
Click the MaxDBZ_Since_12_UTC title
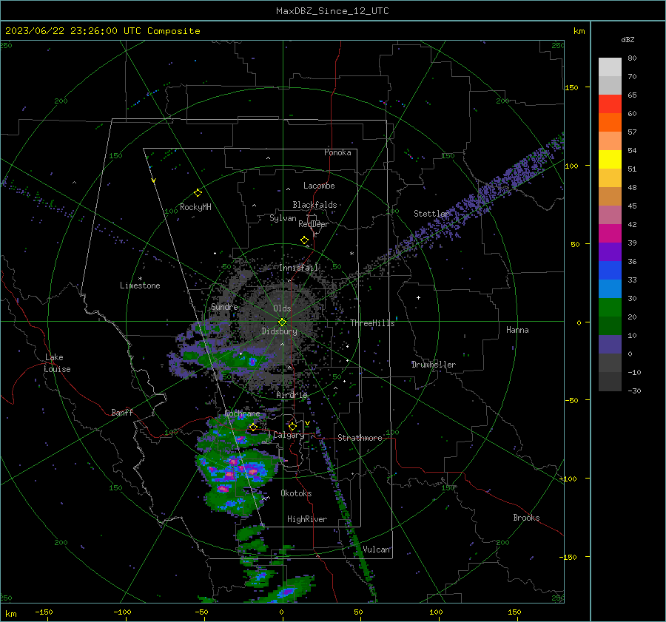click(332, 11)
